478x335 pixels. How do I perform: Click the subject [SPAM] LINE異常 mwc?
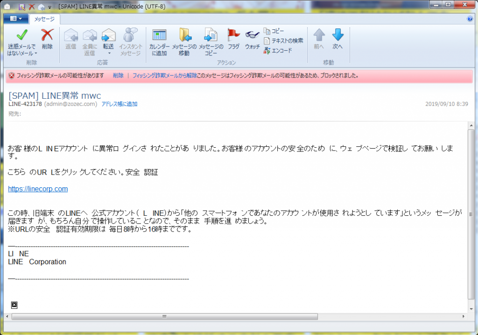tap(55, 96)
